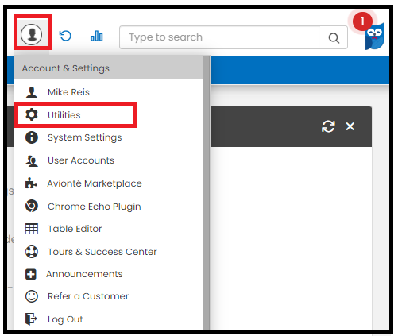
Task: Click the Announcements plus icon
Action: [x=31, y=274]
